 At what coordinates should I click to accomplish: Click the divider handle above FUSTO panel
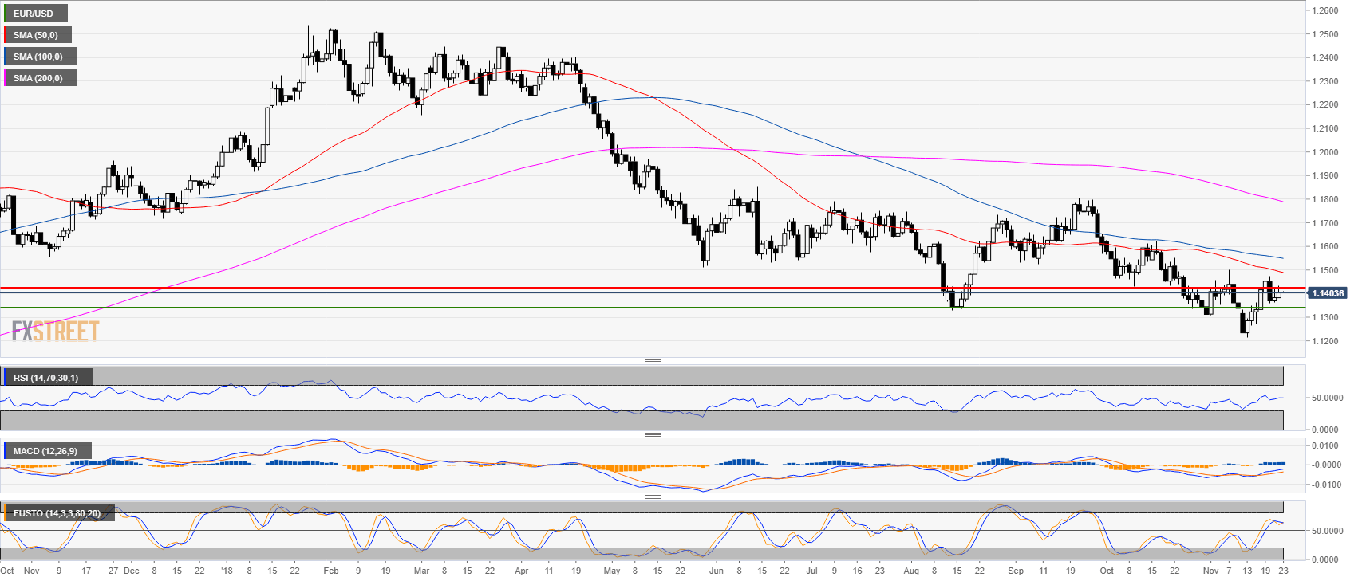coord(652,497)
